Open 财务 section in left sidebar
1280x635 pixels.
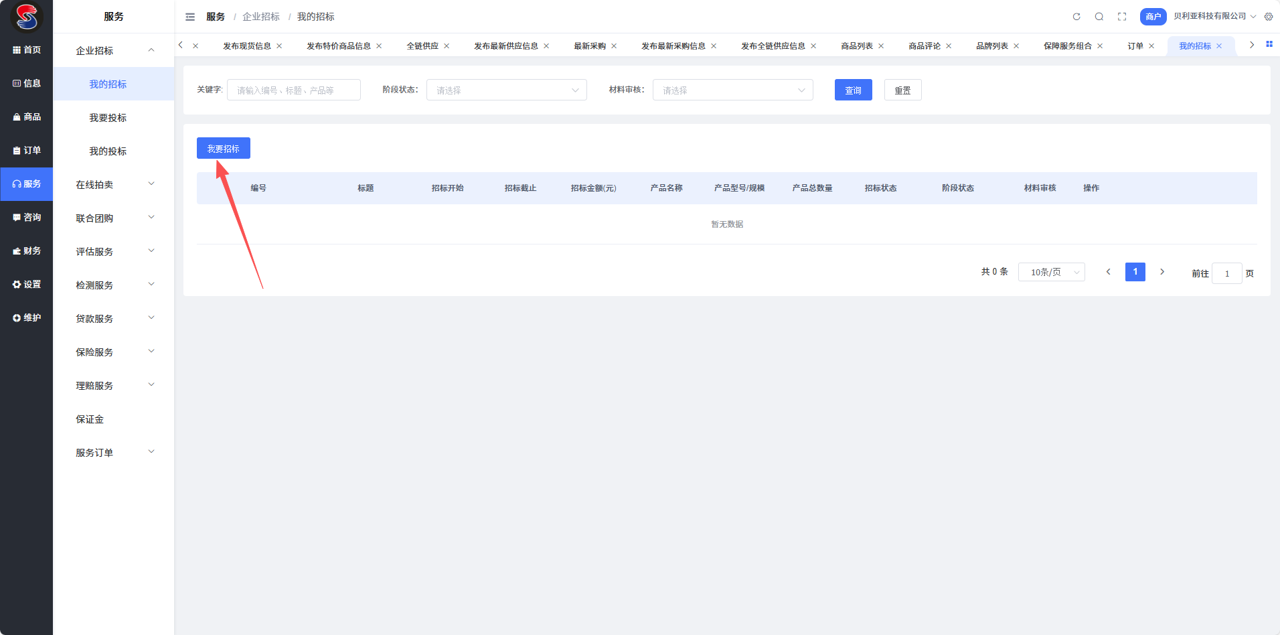(27, 251)
